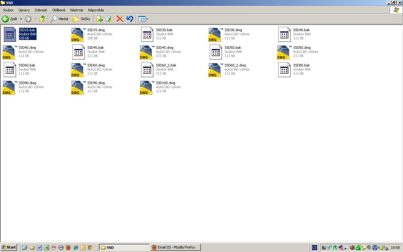Toggle the Složky folders pane
This screenshot has width=403, height=252.
[x=82, y=19]
